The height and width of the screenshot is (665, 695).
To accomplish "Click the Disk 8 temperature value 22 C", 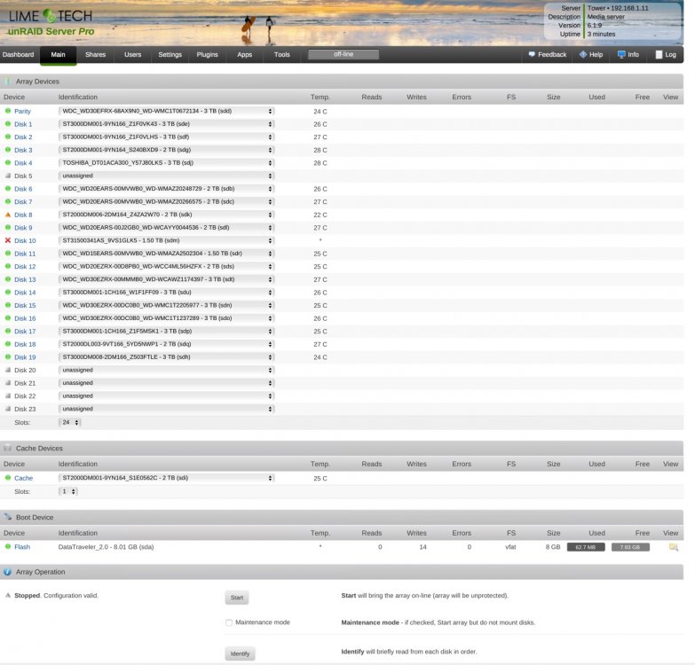I will point(320,215).
